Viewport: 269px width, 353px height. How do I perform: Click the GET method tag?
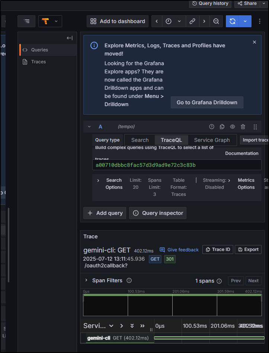155,259
